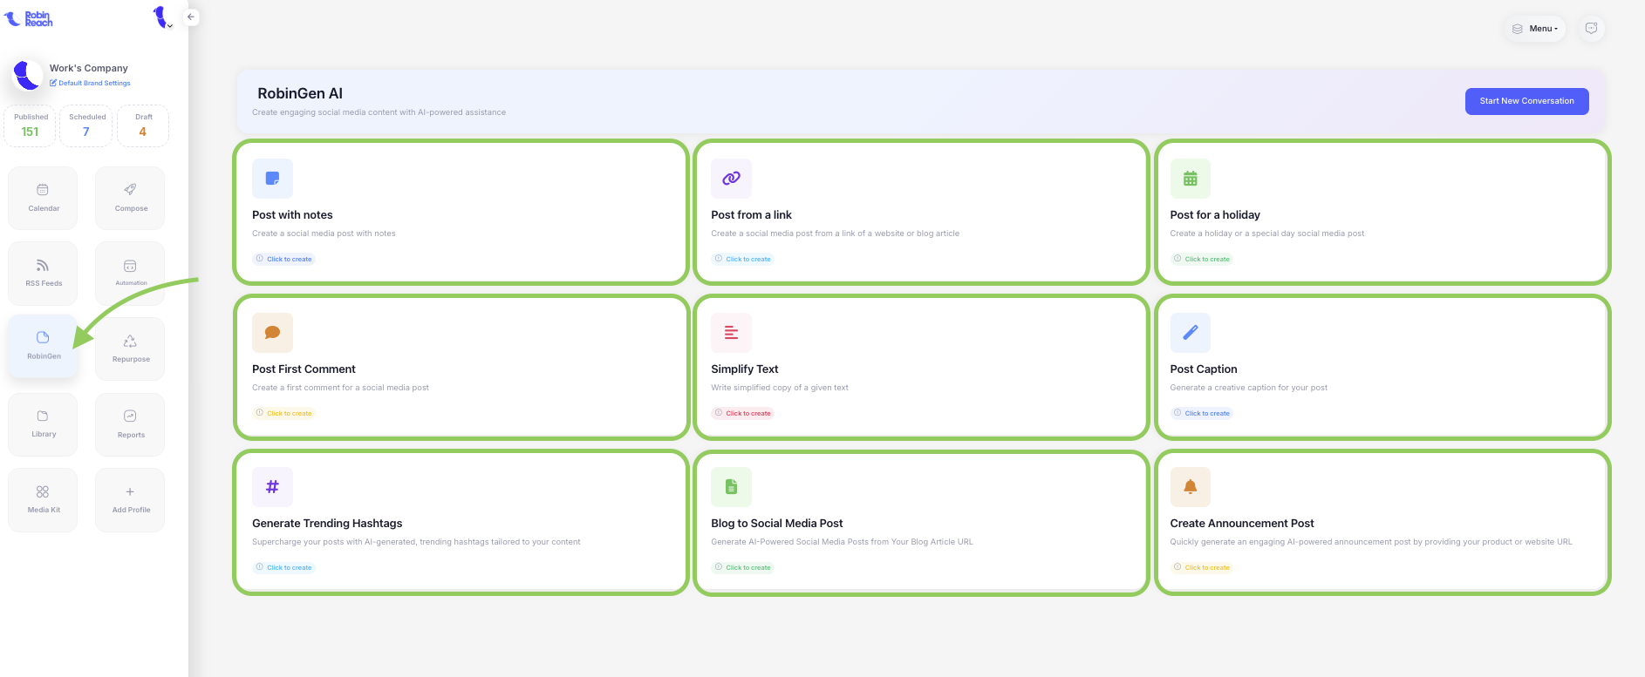Click to create under Post for a holiday
Viewport: 1645px width, 677px height.
click(1201, 259)
